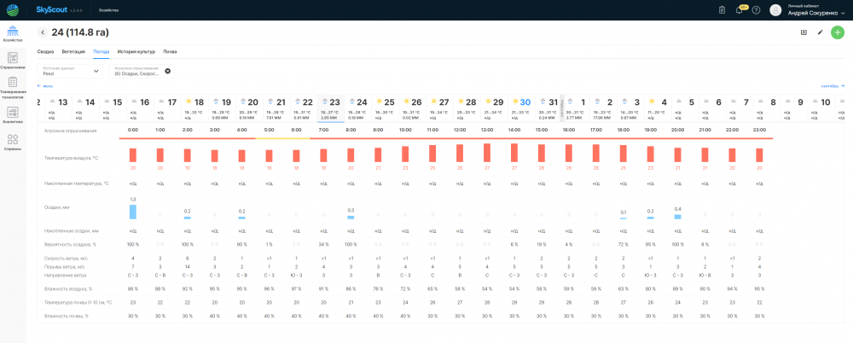Select September day 2 with 17.06 мм
This screenshot has width=853, height=343.
point(605,108)
